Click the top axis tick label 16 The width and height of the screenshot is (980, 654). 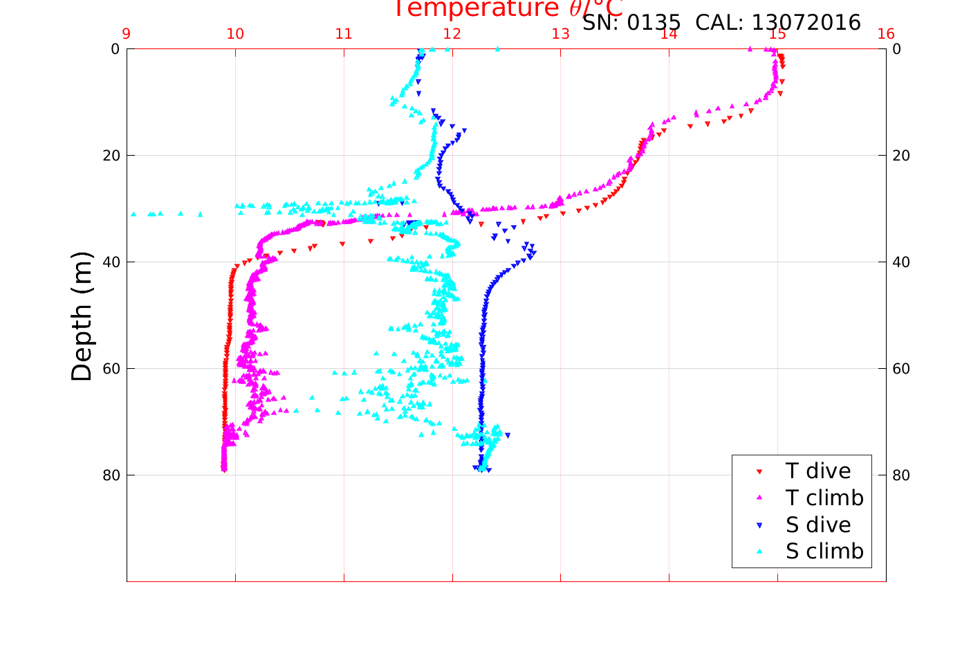(x=886, y=34)
